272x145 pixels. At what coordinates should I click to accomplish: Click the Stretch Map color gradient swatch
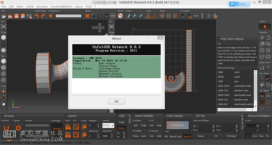pyautogui.click(x=177, y=125)
